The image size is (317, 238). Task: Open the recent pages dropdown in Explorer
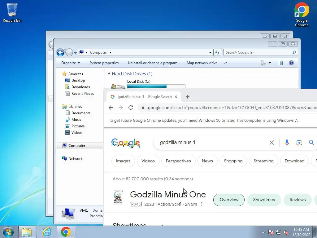click(75, 53)
